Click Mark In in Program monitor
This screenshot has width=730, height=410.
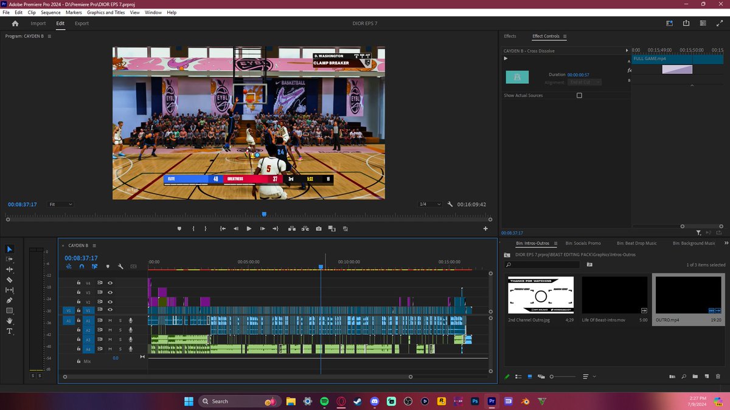coord(193,228)
